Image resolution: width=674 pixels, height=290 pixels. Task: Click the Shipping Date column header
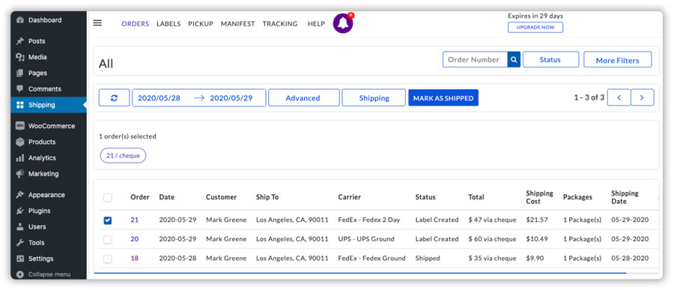pyautogui.click(x=625, y=197)
